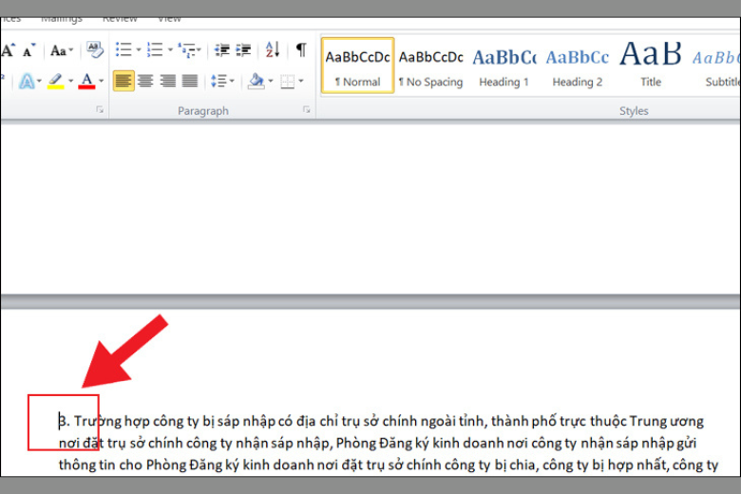Viewport: 741px width, 494px height.
Task: Apply yellow text highlight color
Action: (56, 81)
